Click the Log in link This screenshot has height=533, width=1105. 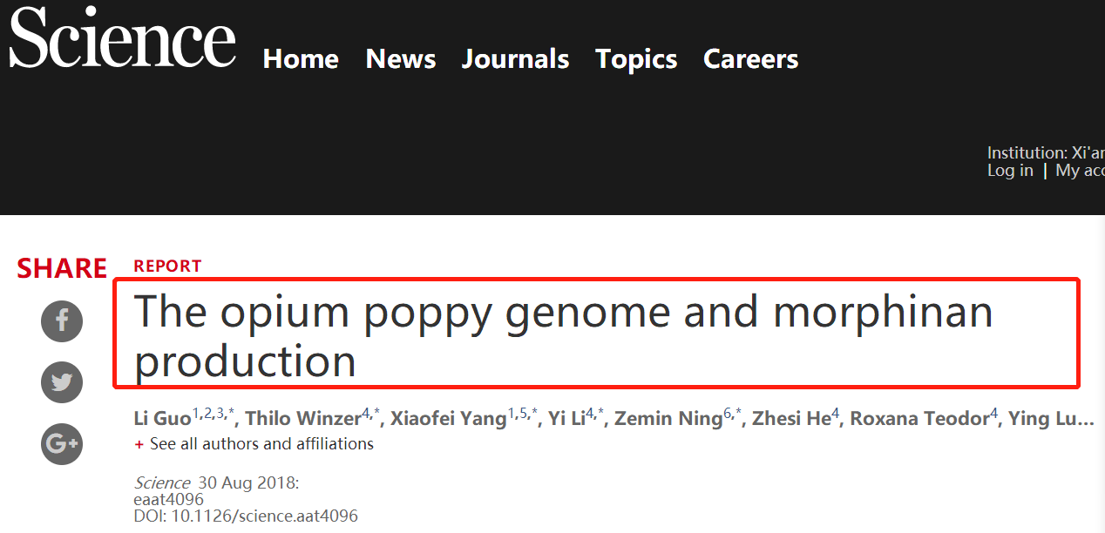(1010, 171)
